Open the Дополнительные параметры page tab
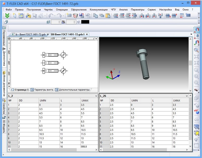Screen dimensions: 202x158 pyautogui.click(x=72, y=90)
